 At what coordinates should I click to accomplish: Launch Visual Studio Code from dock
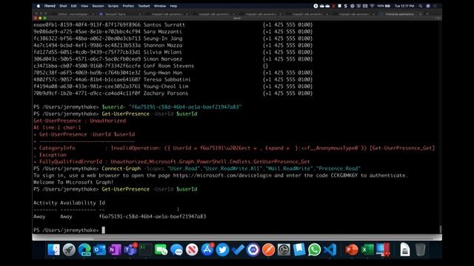[x=330, y=250]
